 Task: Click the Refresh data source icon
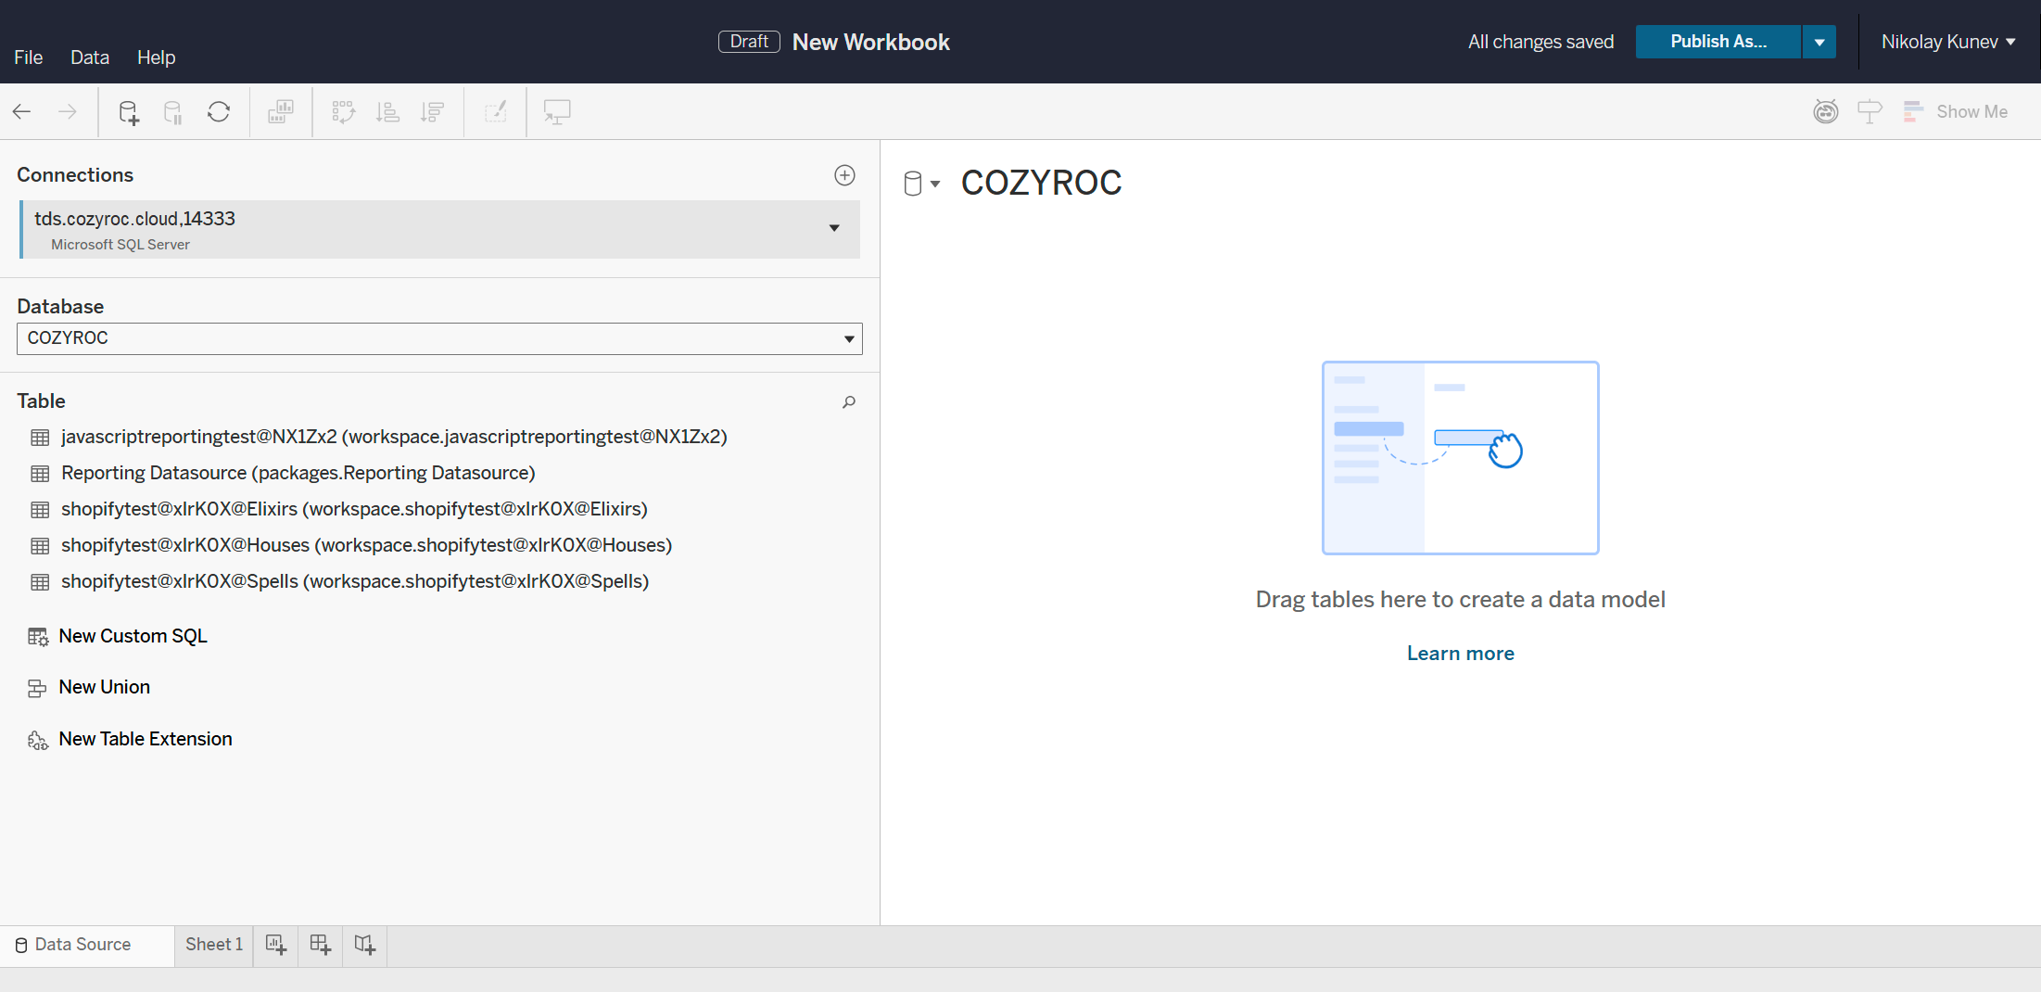[219, 112]
